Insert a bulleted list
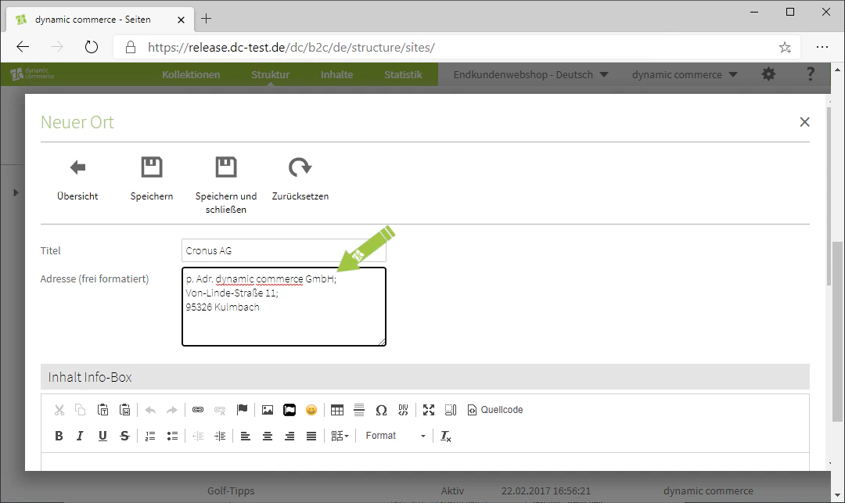This screenshot has height=503, width=845. pyautogui.click(x=172, y=436)
